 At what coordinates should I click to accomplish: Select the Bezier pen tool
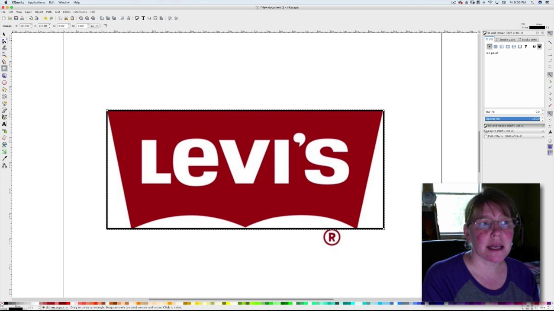tap(4, 110)
